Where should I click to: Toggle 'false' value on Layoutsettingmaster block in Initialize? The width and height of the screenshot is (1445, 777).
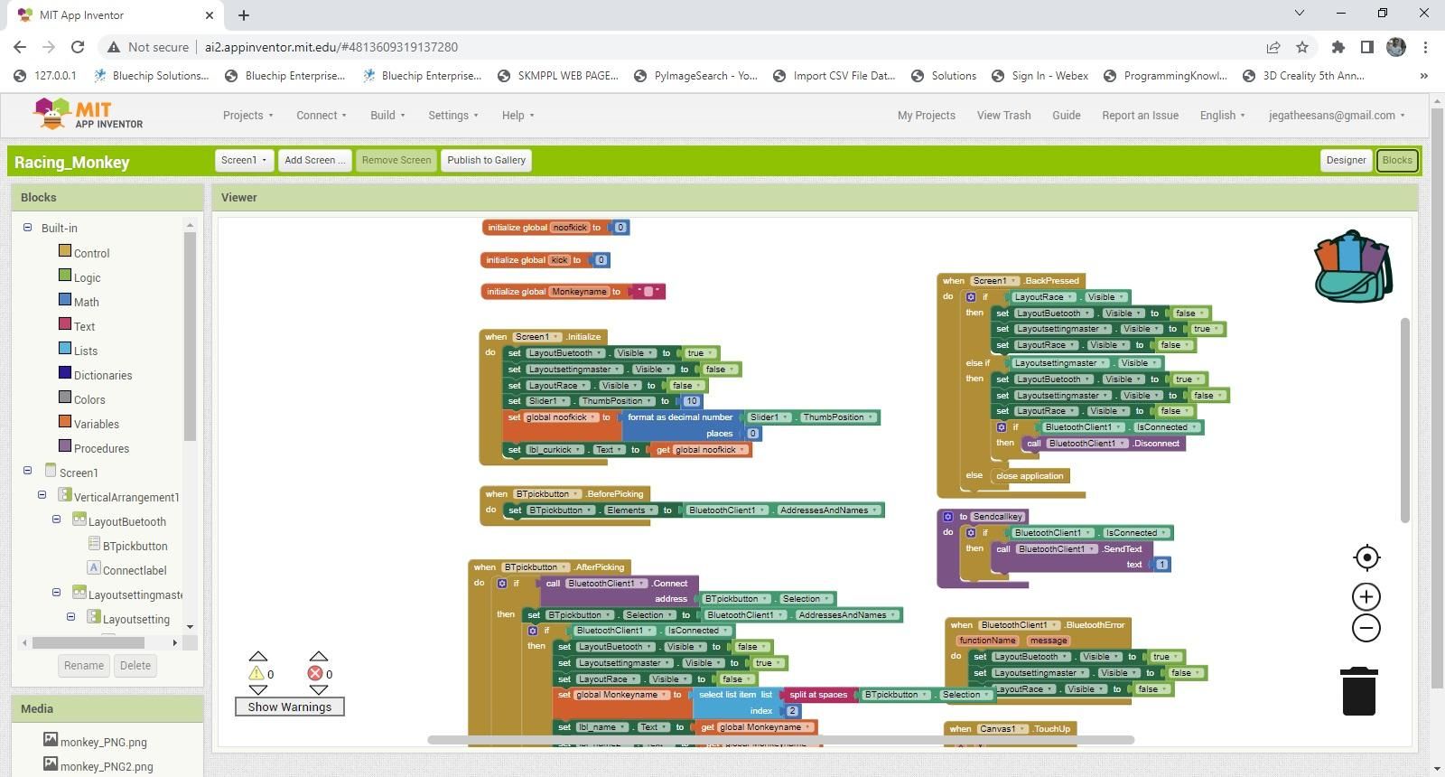[719, 370]
